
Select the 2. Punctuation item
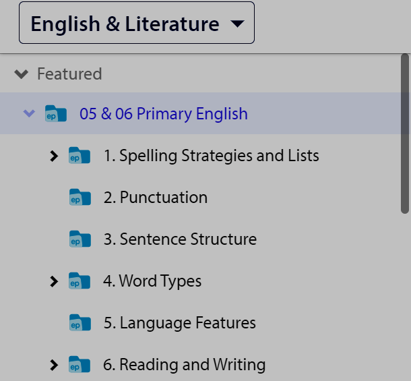(x=156, y=198)
